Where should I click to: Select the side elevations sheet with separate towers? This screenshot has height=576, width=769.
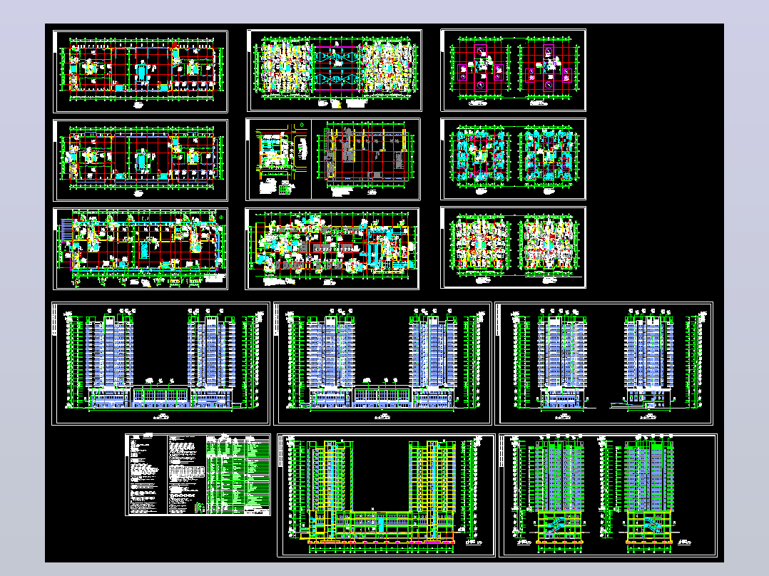pyautogui.click(x=604, y=364)
